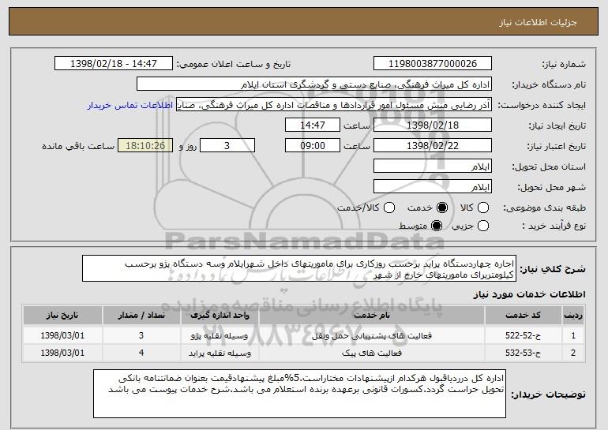
Task: Click the جزئیات اطلاعات نیاز header title
Action: pos(538,22)
